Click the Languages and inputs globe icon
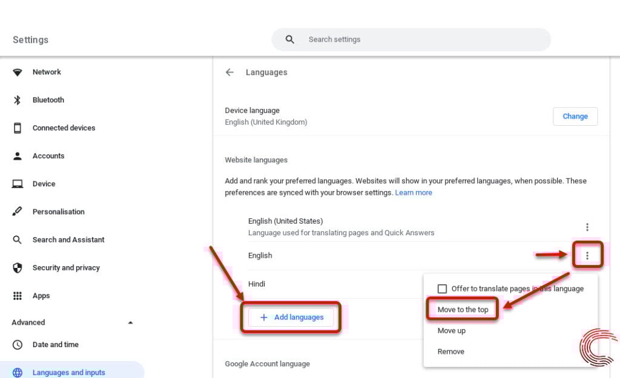 click(x=18, y=373)
